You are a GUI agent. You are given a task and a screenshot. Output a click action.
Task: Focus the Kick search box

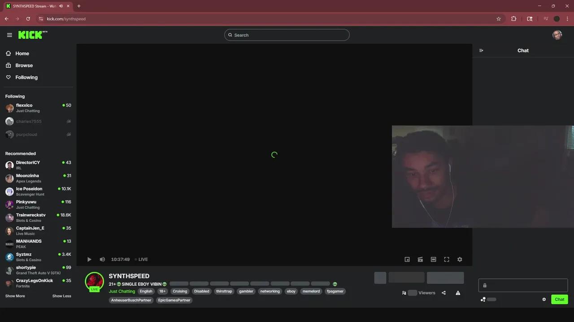tap(287, 35)
